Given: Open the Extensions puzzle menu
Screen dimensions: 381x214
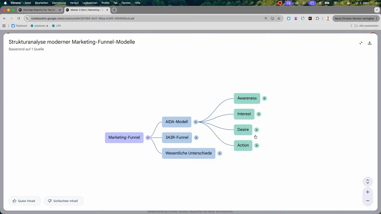Looking at the screenshot, I should (317, 18).
